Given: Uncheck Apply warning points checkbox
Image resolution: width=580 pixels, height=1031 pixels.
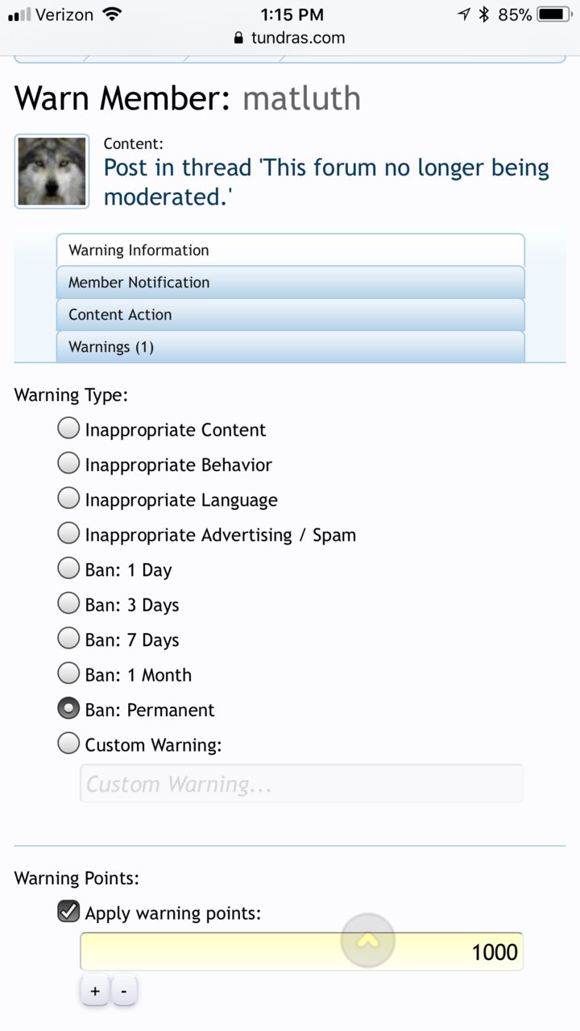Looking at the screenshot, I should [x=68, y=911].
